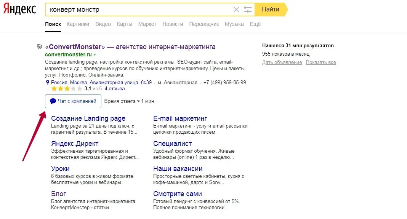Select the 'Удобный формат обучения' description text
407x219 pixels.
click(194, 154)
